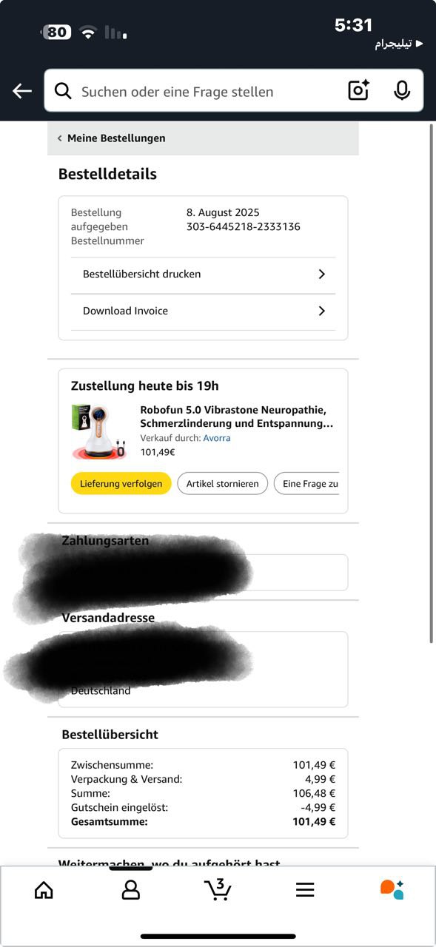Tap the back arrow beside the search bar
The height and width of the screenshot is (947, 436).
22,91
